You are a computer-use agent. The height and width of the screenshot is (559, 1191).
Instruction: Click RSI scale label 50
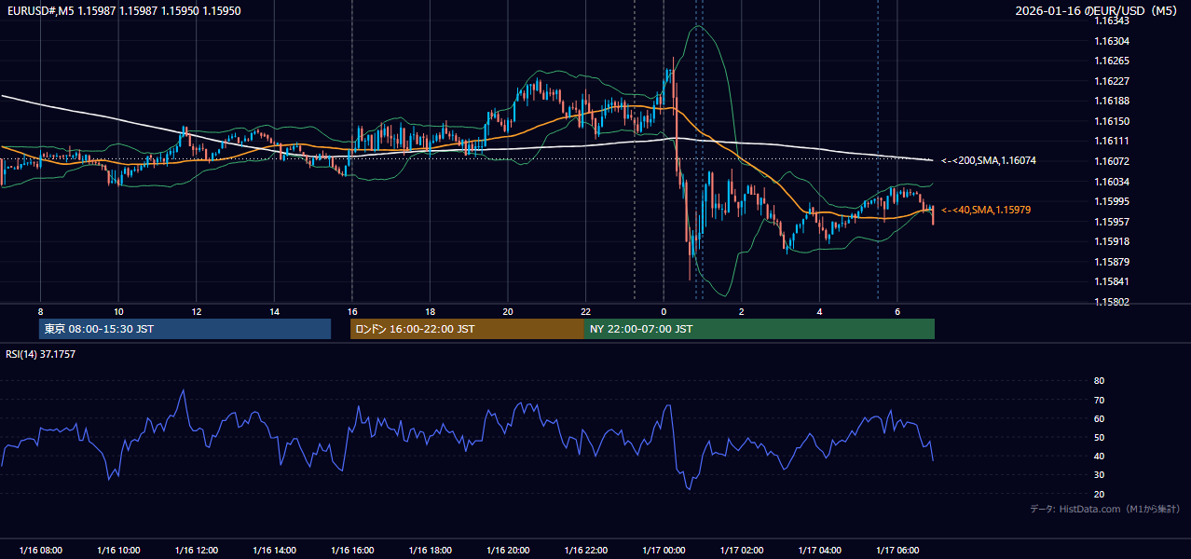point(1099,438)
